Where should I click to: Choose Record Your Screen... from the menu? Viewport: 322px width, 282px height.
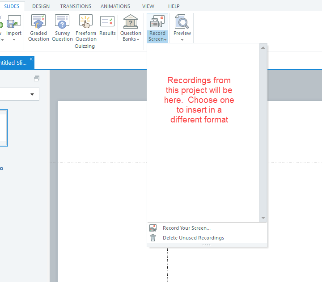186,228
